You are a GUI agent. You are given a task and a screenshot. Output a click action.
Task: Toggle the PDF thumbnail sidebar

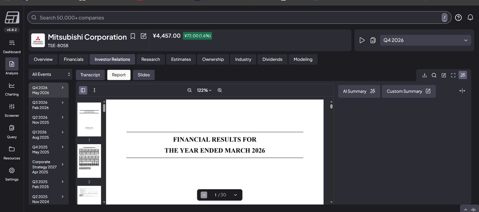point(83,90)
